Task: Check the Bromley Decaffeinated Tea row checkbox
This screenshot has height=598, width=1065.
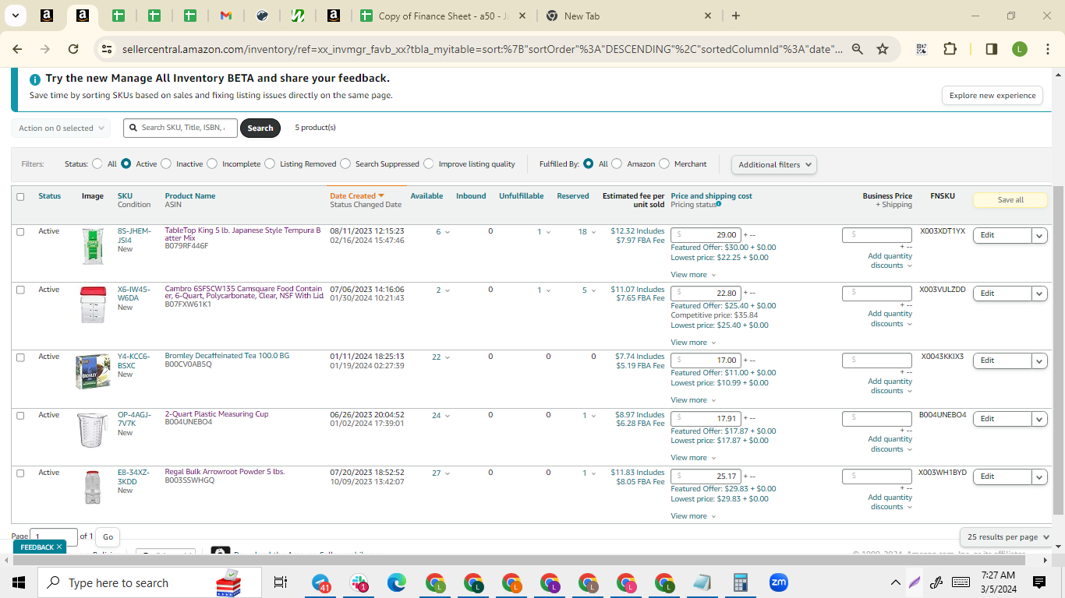Action: (20, 357)
